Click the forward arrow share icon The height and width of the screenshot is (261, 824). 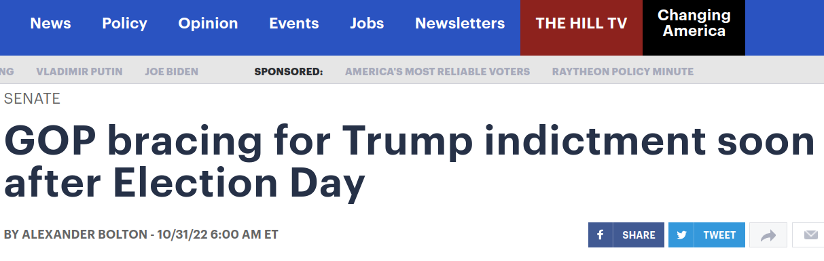click(768, 235)
